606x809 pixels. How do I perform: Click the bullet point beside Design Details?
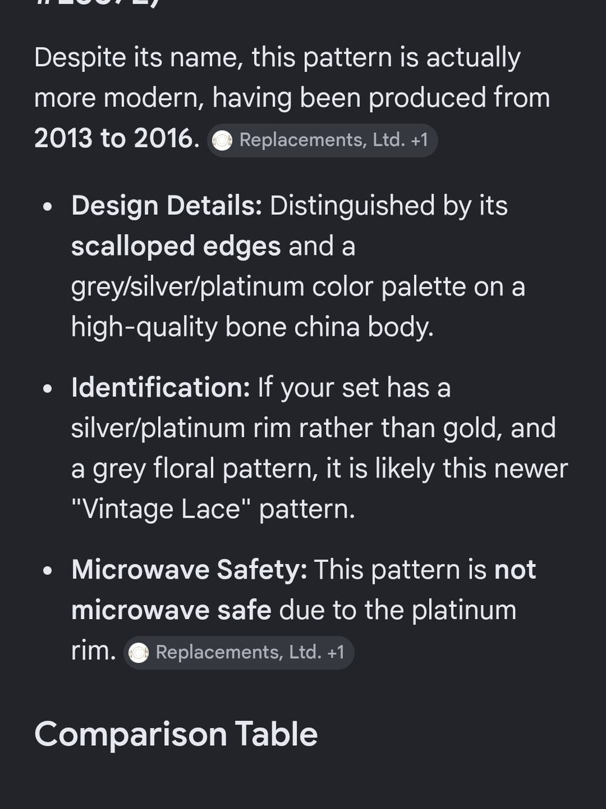coord(48,206)
